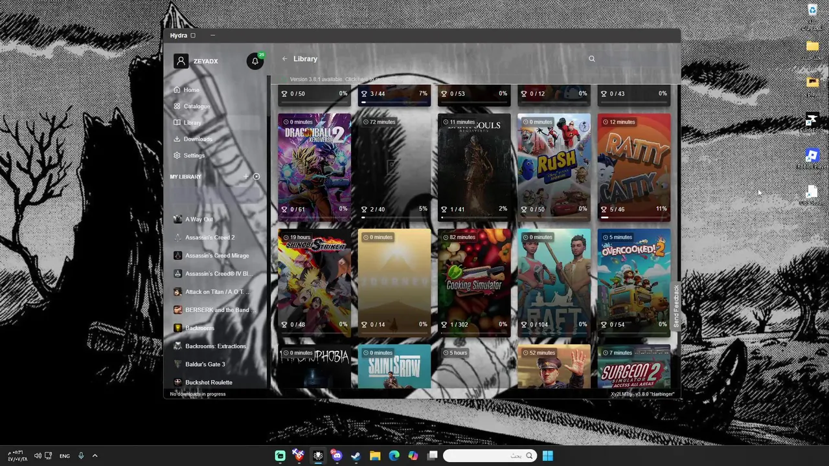Click the search magnifier in the header
829x466 pixels.
591,59
